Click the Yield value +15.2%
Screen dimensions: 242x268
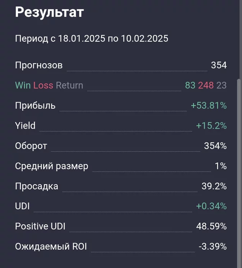[211, 126]
